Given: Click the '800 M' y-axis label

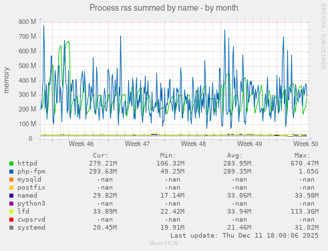Looking at the screenshot, I should point(27,22).
